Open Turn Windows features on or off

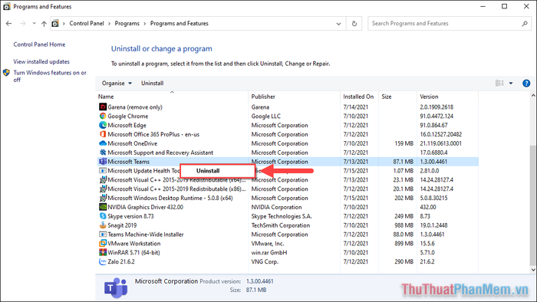click(x=50, y=76)
